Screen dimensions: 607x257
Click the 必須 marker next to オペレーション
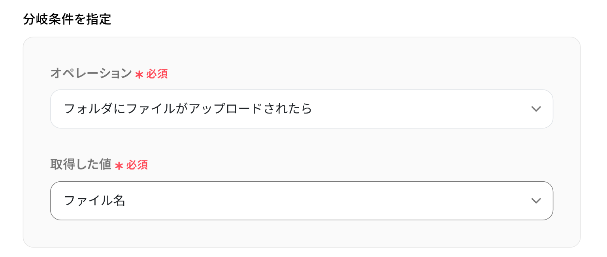pos(157,74)
